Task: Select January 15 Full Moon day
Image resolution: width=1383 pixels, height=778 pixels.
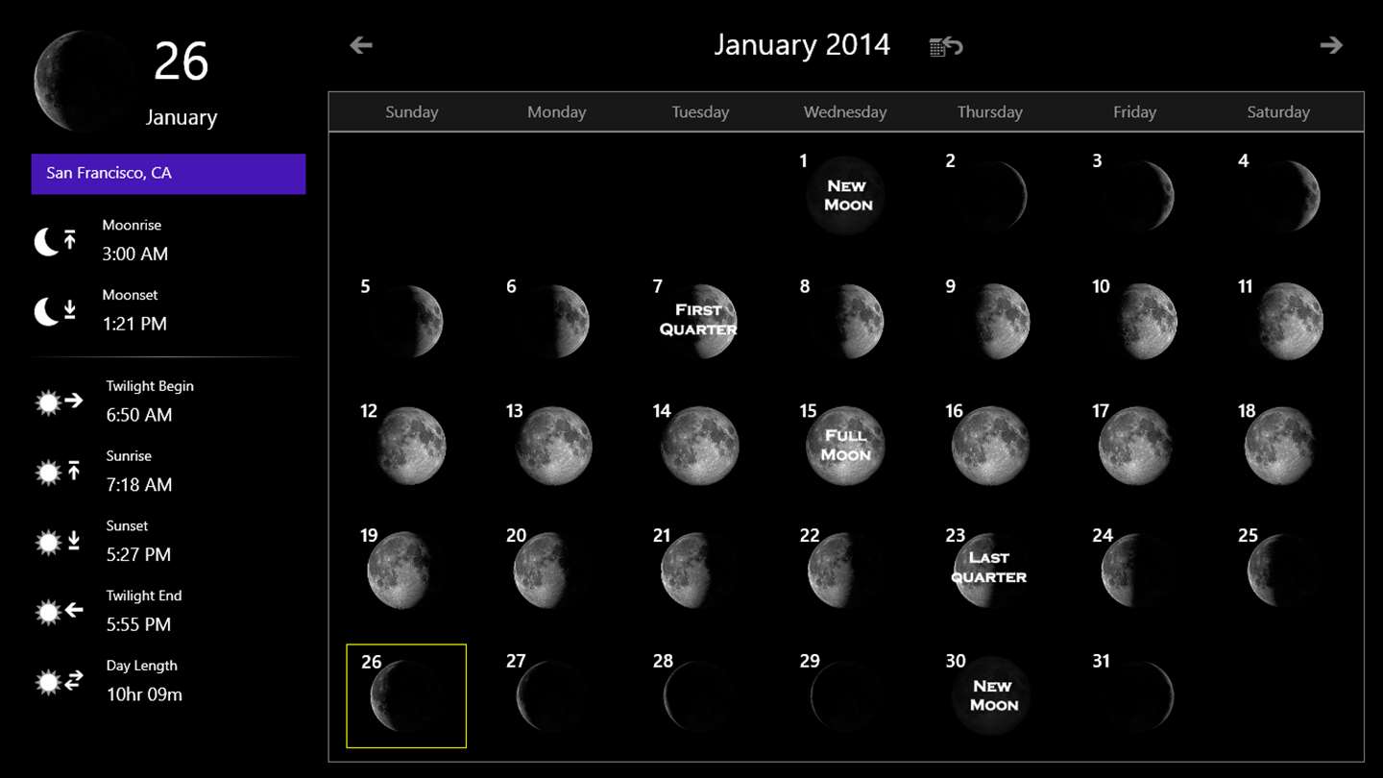Action: [x=845, y=445]
